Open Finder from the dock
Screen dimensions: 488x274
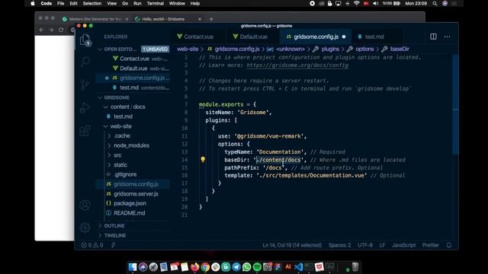pos(133,267)
